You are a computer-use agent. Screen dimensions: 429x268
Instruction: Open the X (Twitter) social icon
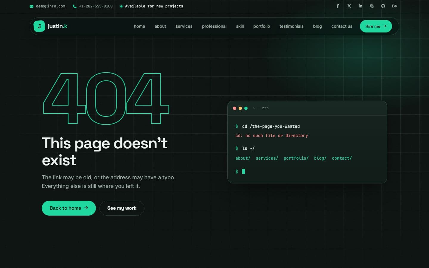[349, 6]
